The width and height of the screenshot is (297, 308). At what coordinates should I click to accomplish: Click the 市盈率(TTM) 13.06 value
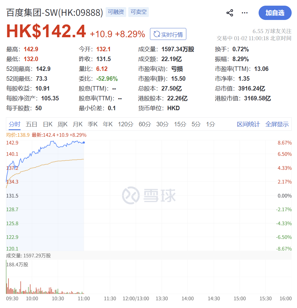coord(261,69)
